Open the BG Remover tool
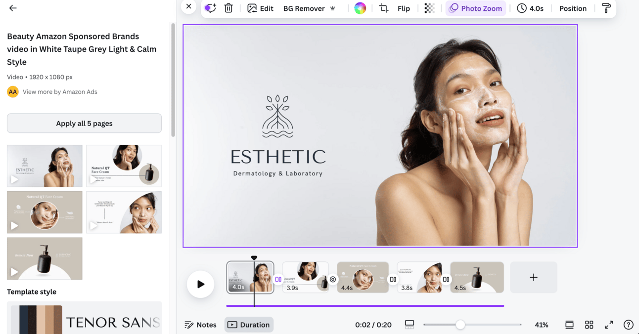The image size is (639, 334). click(309, 8)
